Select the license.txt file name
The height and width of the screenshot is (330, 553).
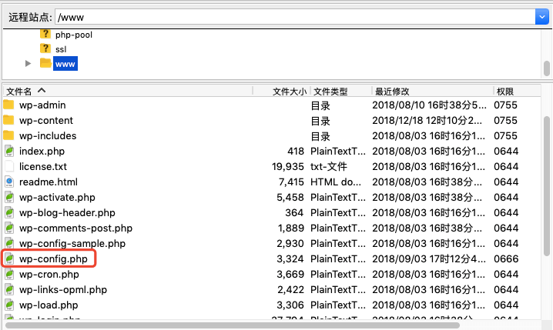pos(43,167)
